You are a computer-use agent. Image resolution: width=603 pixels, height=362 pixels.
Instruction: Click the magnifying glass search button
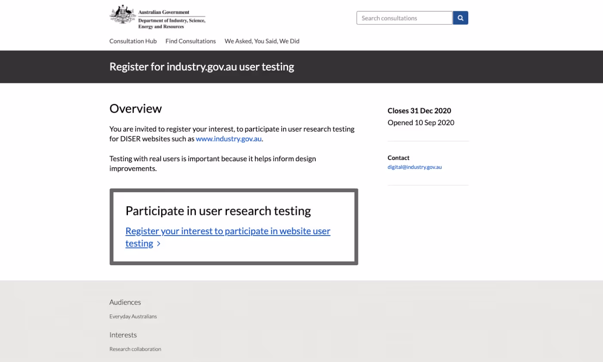click(460, 18)
